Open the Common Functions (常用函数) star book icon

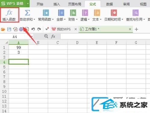click(x=46, y=13)
